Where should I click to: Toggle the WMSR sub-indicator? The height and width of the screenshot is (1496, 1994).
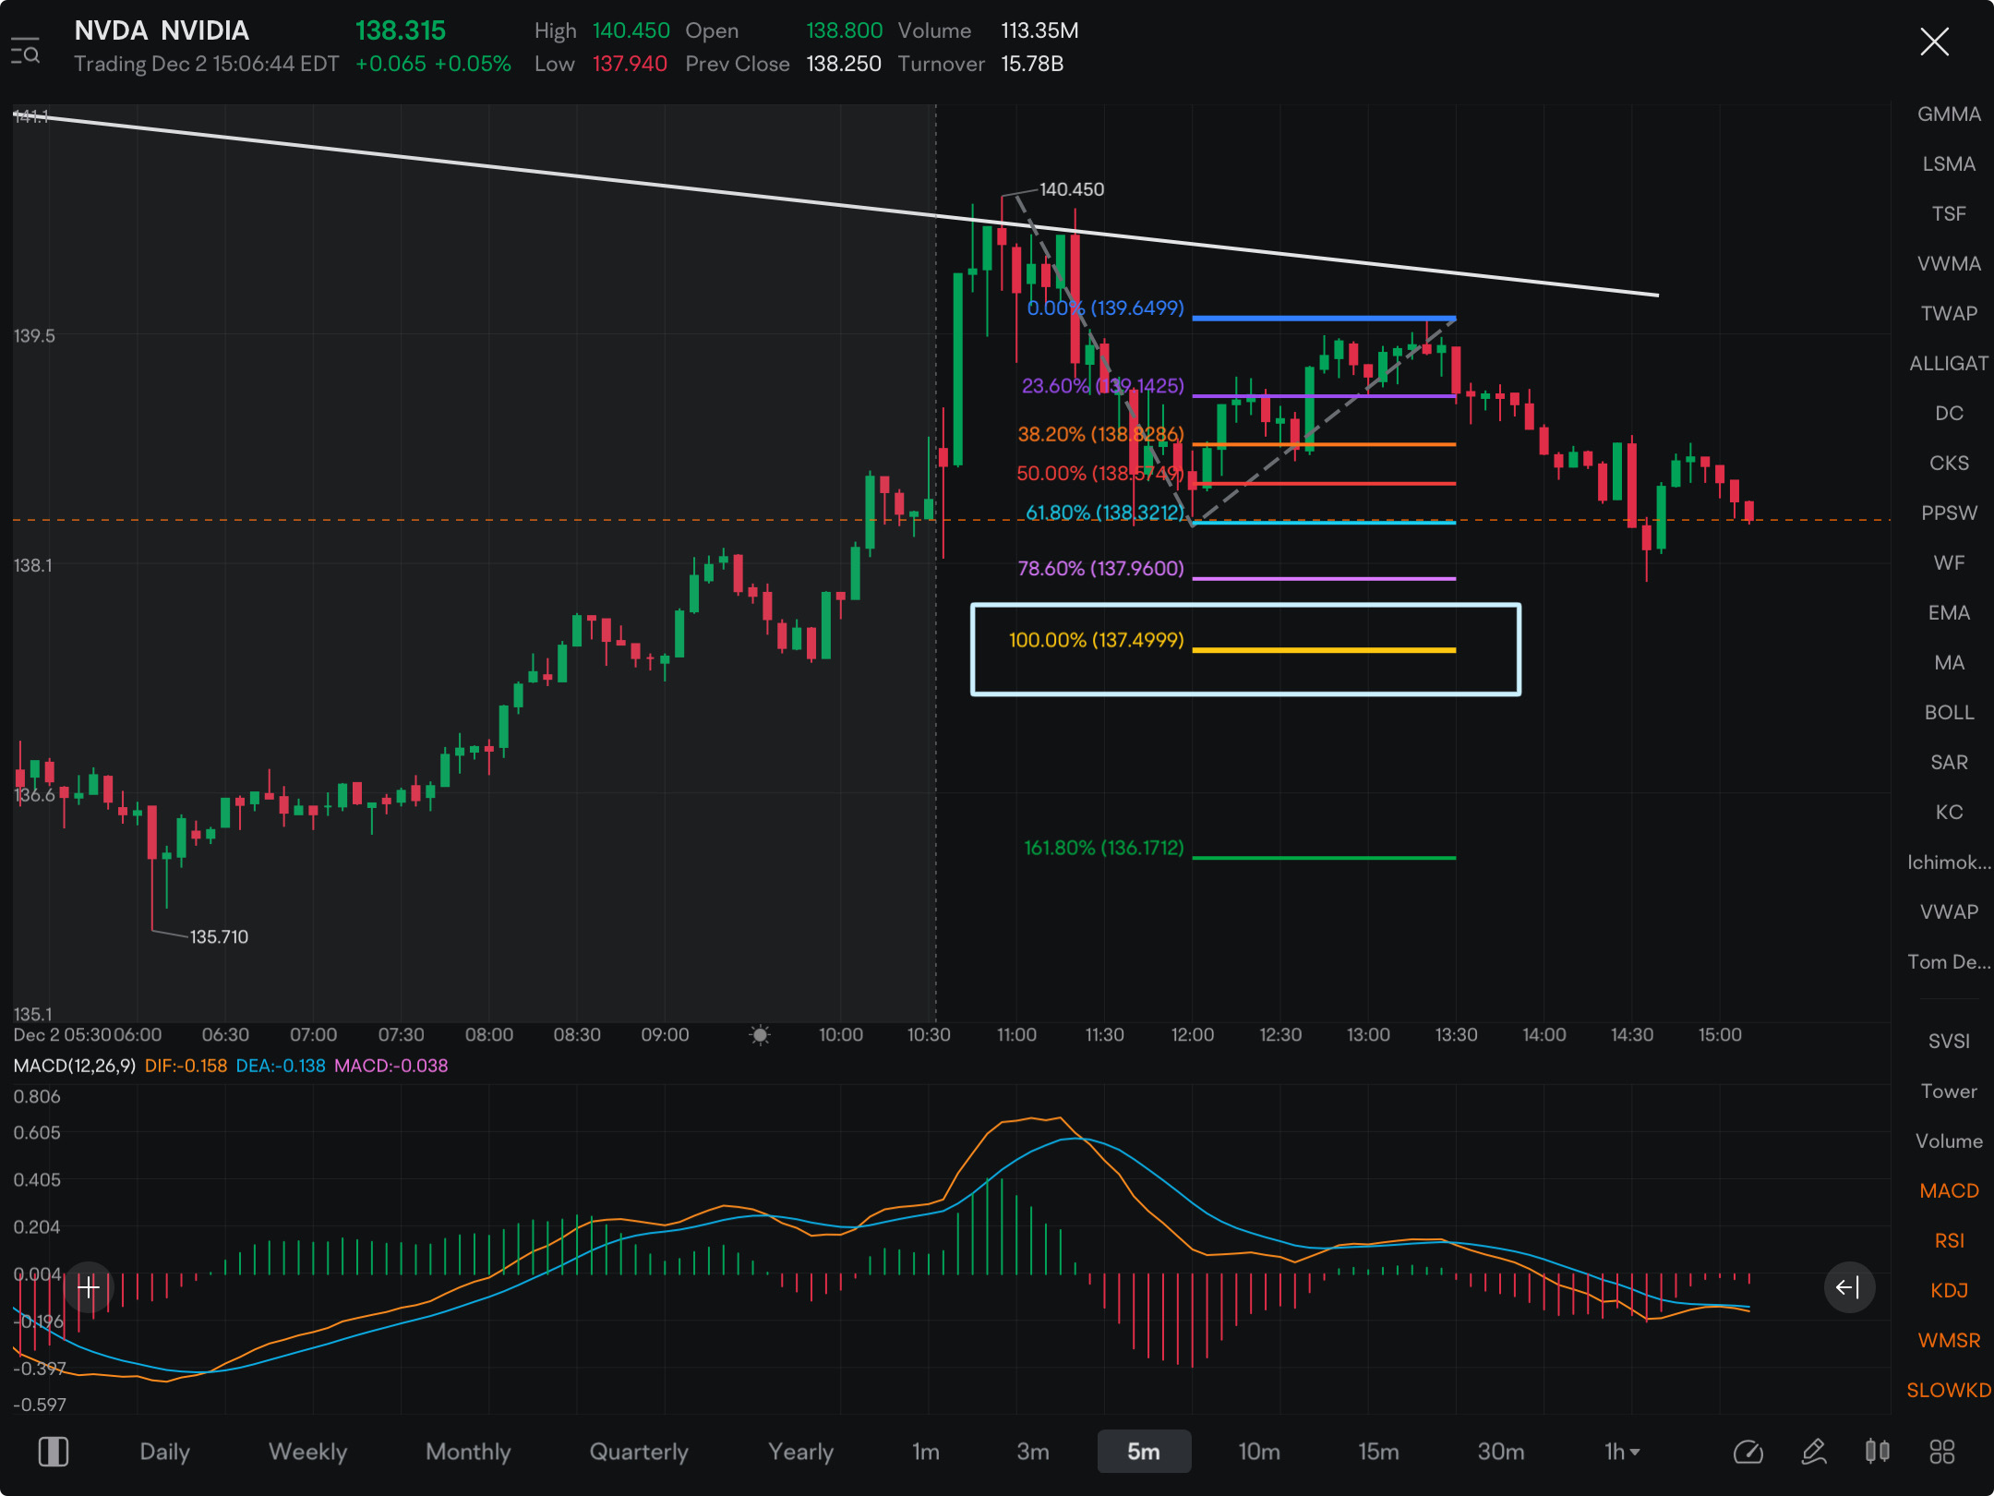tap(1949, 1341)
